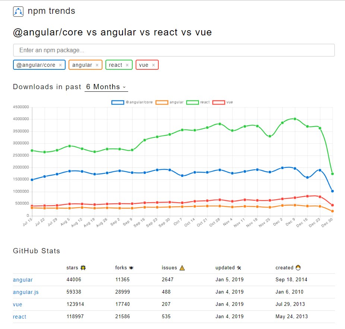Viewport: 345px width, 329px height.
Task: Open the react GitHub repository link
Action: (20, 317)
